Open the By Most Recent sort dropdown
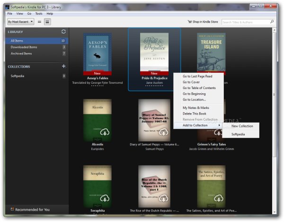 [x=20, y=22]
